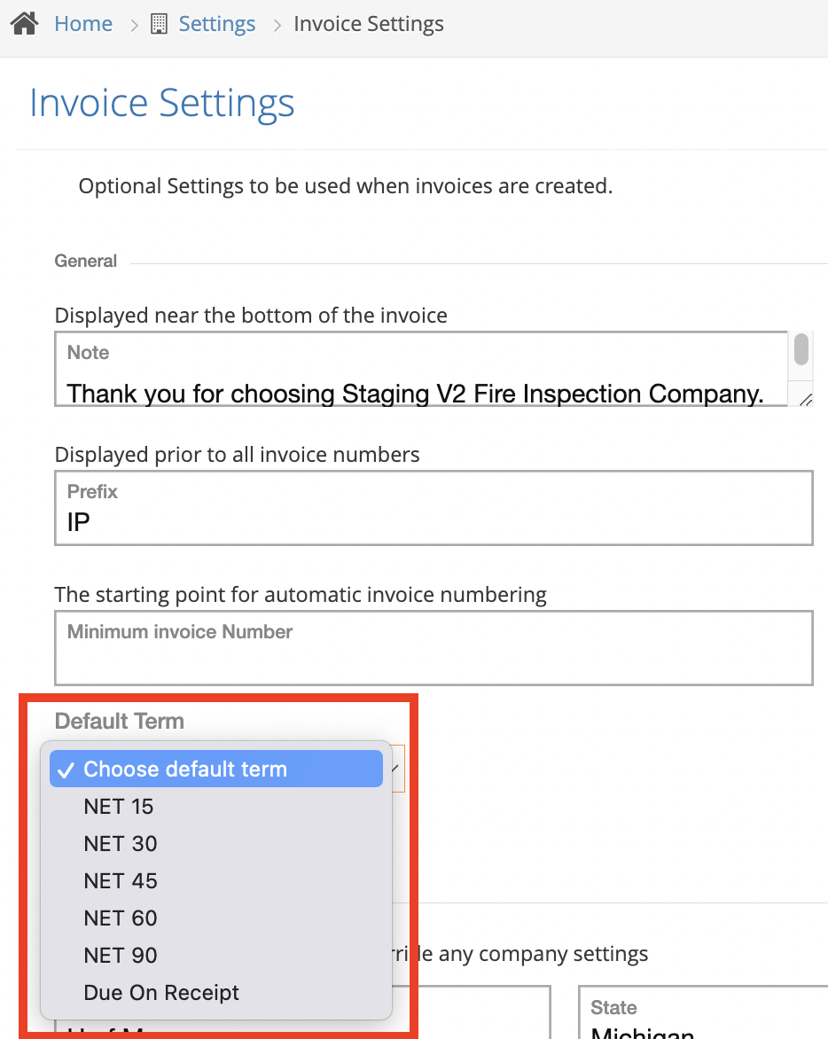Choose Due On Receipt as default term
Image resolution: width=828 pixels, height=1039 pixels.
(160, 992)
